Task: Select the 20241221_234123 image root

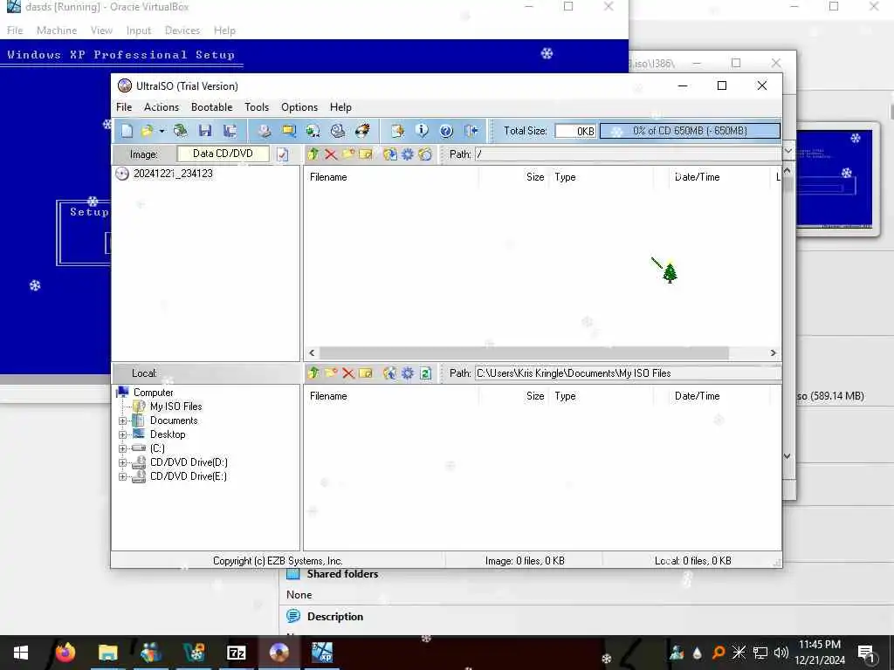Action: 173,174
